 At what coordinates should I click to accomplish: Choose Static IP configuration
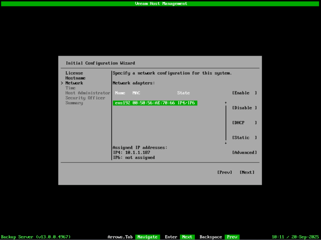pyautogui.click(x=244, y=138)
